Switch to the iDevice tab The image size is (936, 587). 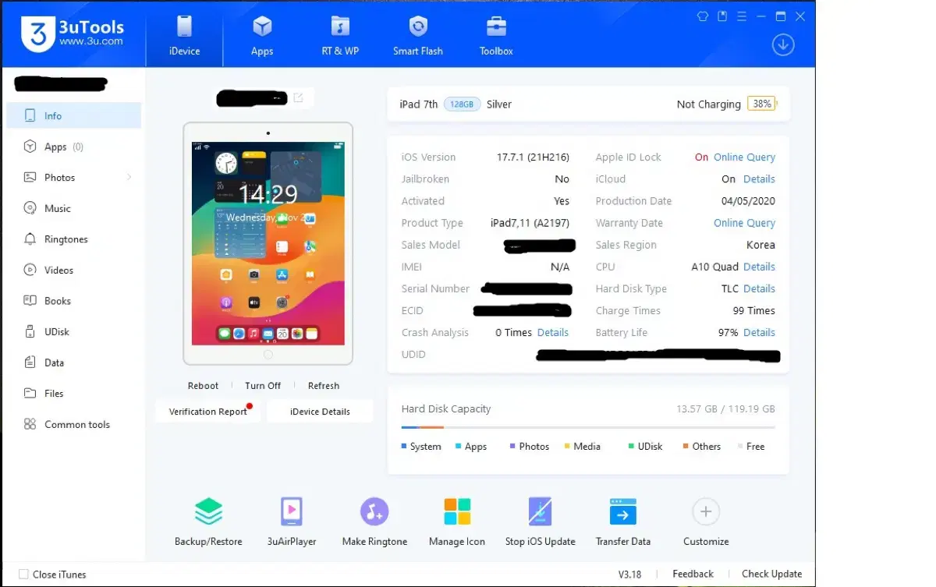[x=184, y=36]
